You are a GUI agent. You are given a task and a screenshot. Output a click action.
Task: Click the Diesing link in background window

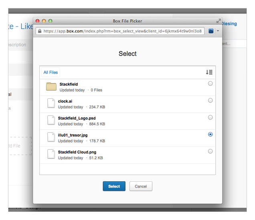(229, 24)
